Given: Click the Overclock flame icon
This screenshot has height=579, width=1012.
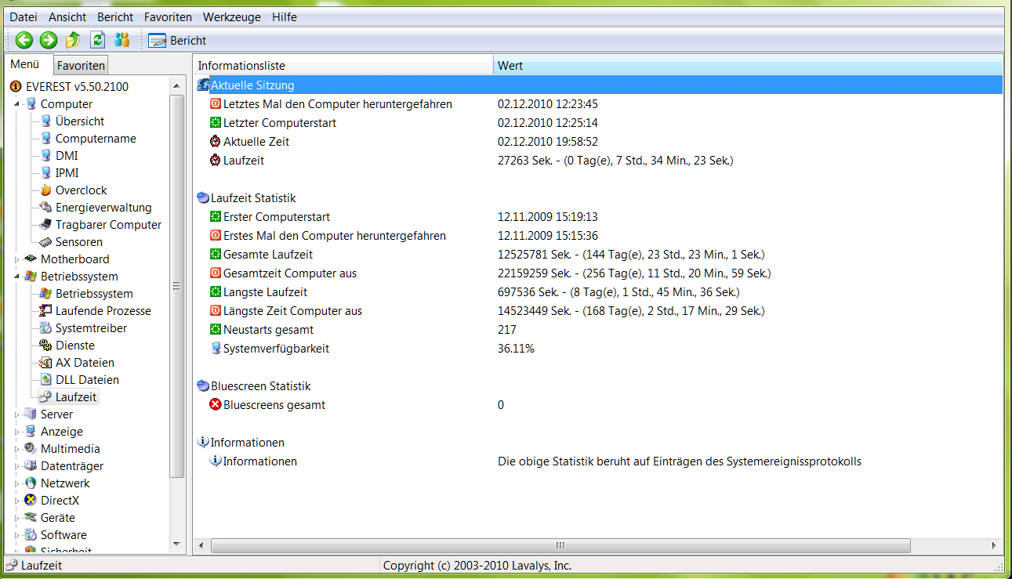Looking at the screenshot, I should (46, 190).
